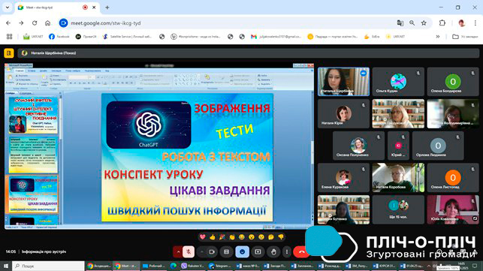
Task: Open the Facebook bookmark
Action: coord(59,37)
